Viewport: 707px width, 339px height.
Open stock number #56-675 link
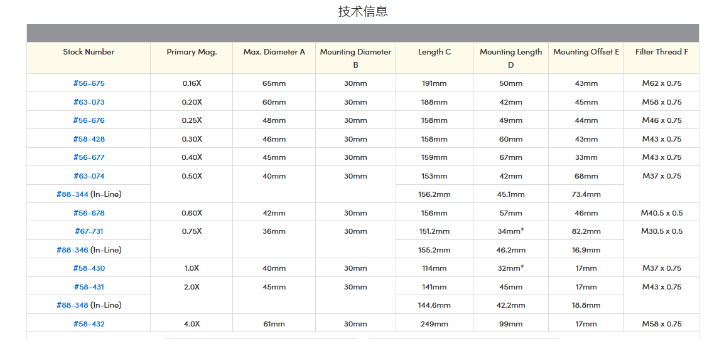89,83
